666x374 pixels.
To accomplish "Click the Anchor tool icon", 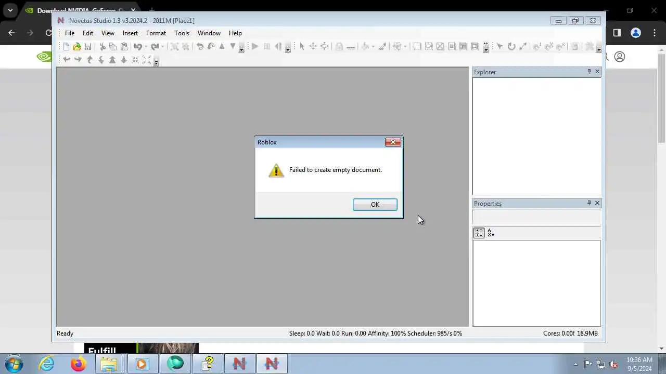I will [x=351, y=47].
